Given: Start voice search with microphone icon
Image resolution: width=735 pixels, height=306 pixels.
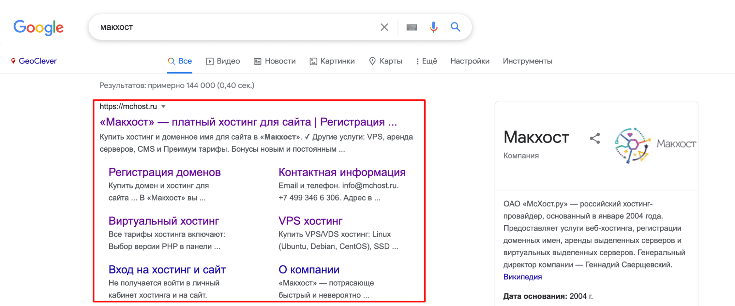Looking at the screenshot, I should coord(433,27).
